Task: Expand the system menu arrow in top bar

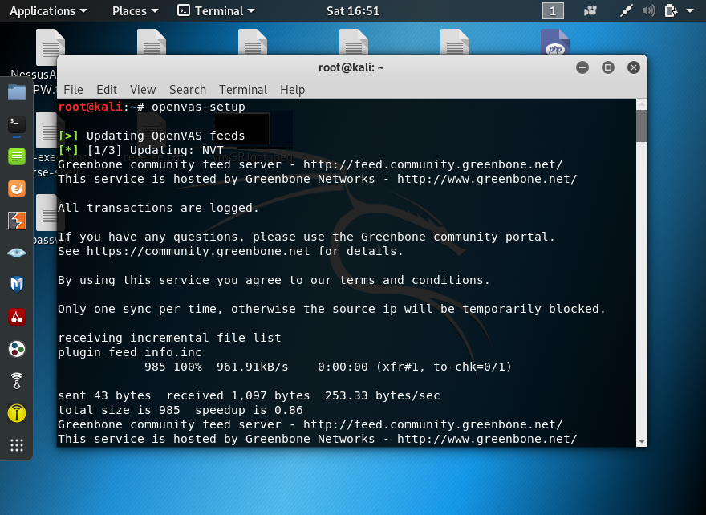Action: pyautogui.click(x=690, y=10)
